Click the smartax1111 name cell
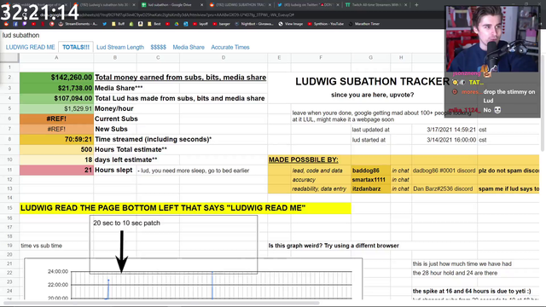This screenshot has height=307, width=546. point(370,180)
